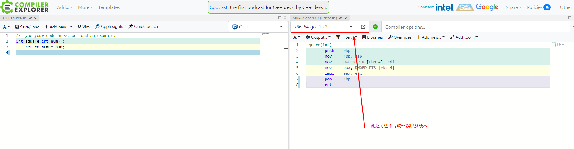Rename compiler tab via pencil icon
Image resolution: width=574 pixels, height=149 pixels.
point(341,18)
